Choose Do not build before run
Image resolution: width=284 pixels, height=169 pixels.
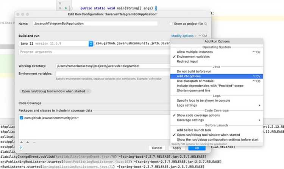217,71
